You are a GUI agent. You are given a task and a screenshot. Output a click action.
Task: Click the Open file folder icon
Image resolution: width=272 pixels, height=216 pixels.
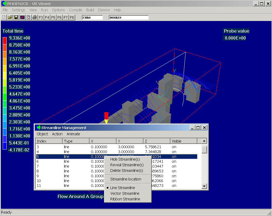pyautogui.click(x=10, y=17)
